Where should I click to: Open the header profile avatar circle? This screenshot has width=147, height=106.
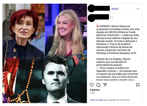coord(91,8)
